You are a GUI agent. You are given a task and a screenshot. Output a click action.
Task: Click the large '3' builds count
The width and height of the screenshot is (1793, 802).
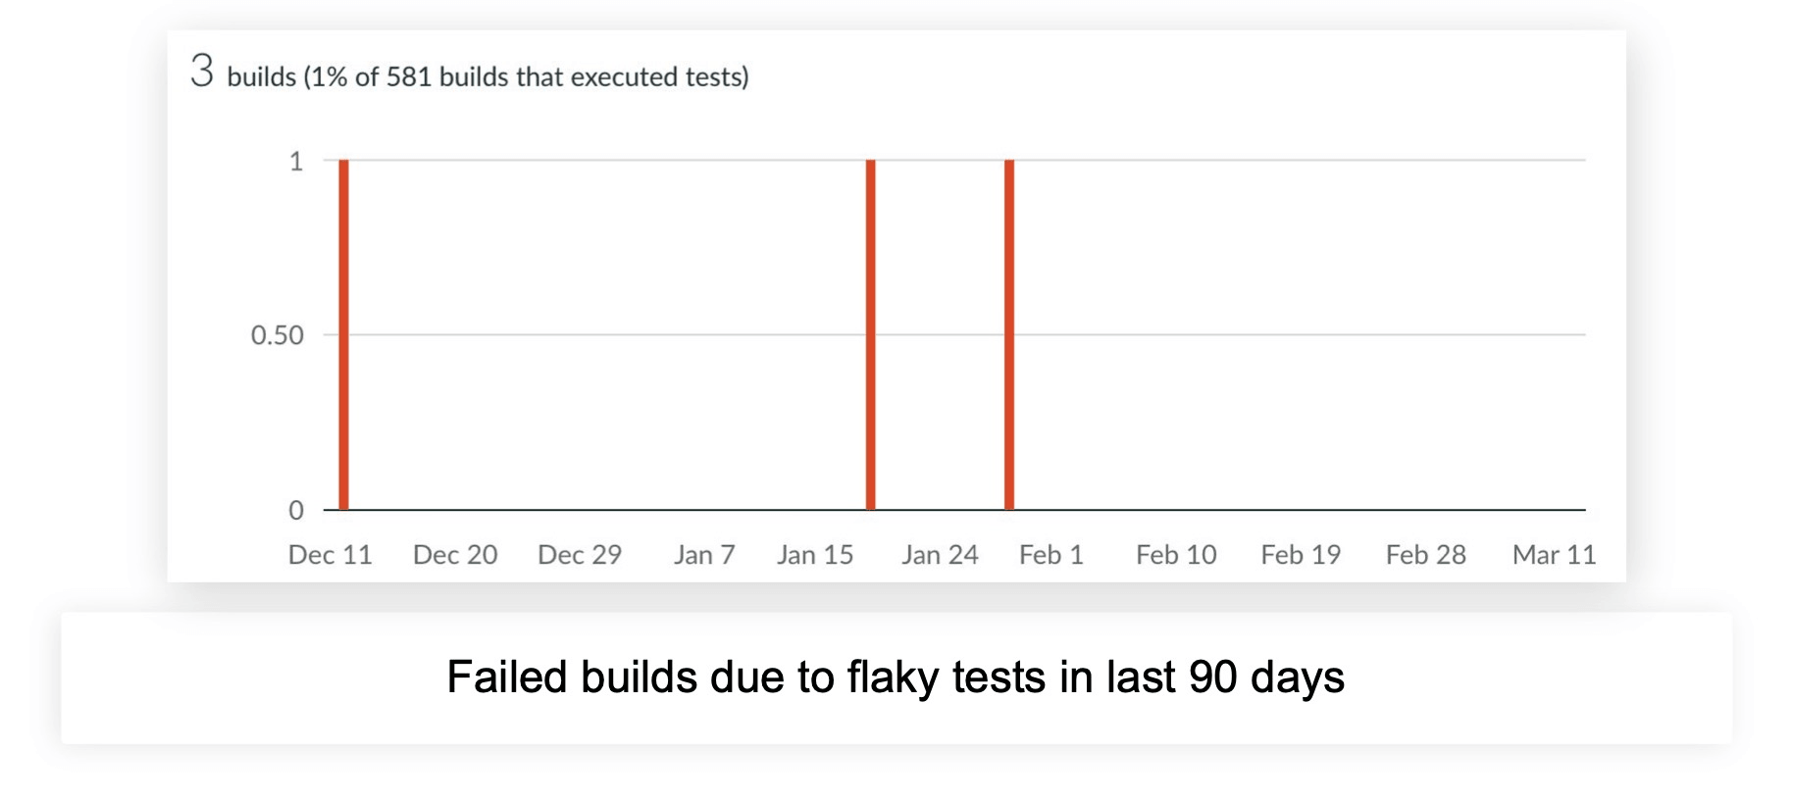pyautogui.click(x=202, y=71)
